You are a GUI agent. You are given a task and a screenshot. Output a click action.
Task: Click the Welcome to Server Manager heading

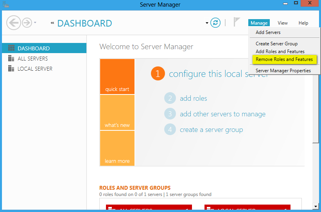pos(146,46)
